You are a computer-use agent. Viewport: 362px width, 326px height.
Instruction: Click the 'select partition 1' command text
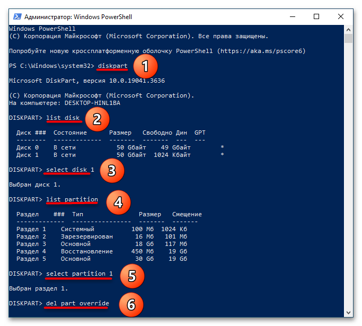tap(80, 274)
